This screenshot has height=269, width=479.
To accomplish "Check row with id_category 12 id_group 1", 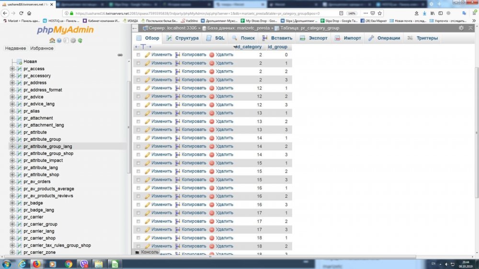I will [138, 88].
